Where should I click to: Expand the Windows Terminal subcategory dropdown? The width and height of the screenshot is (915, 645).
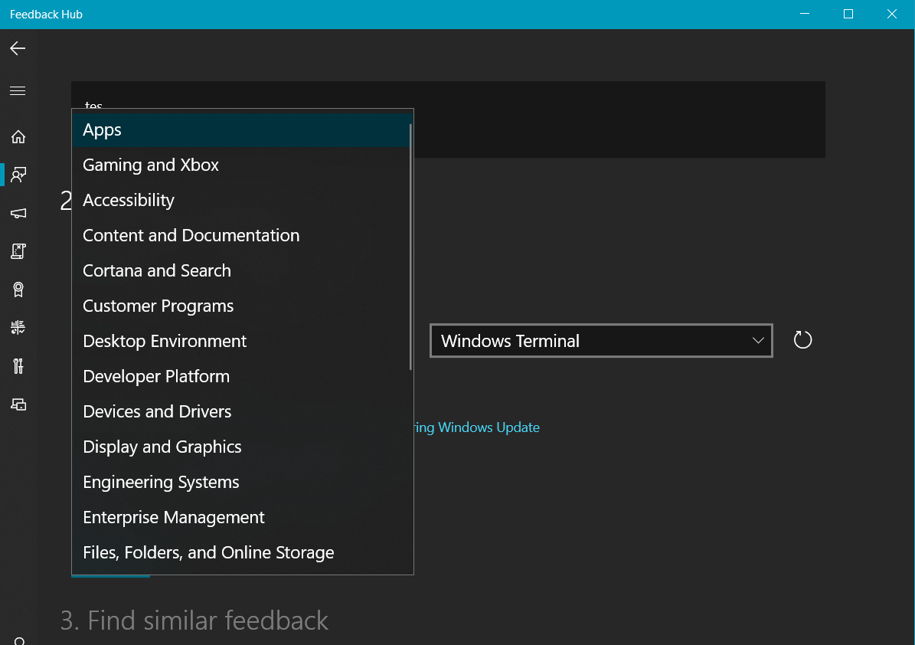pos(601,340)
